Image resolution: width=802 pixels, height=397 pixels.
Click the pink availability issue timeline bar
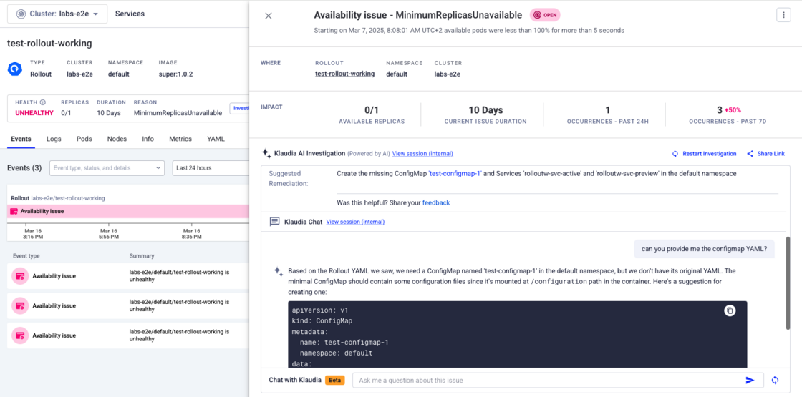(x=127, y=211)
